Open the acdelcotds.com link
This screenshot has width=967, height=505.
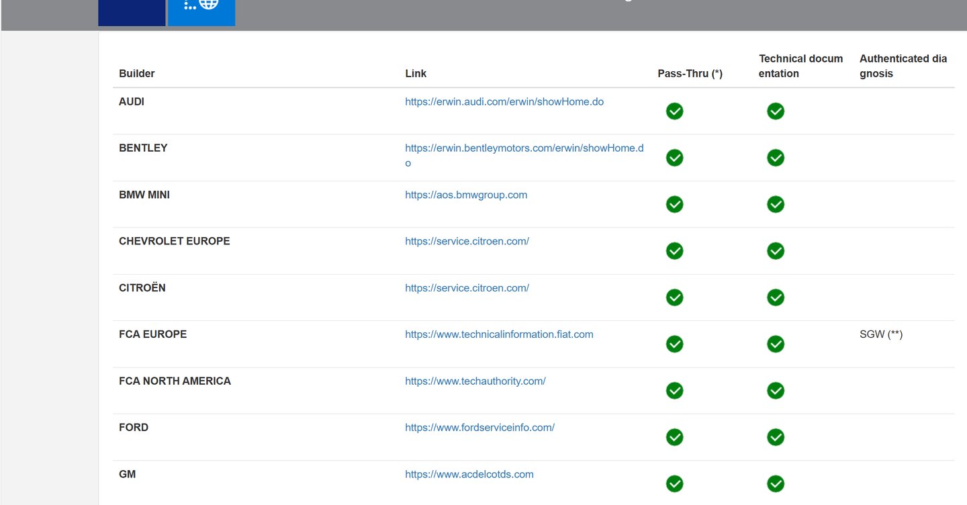469,474
